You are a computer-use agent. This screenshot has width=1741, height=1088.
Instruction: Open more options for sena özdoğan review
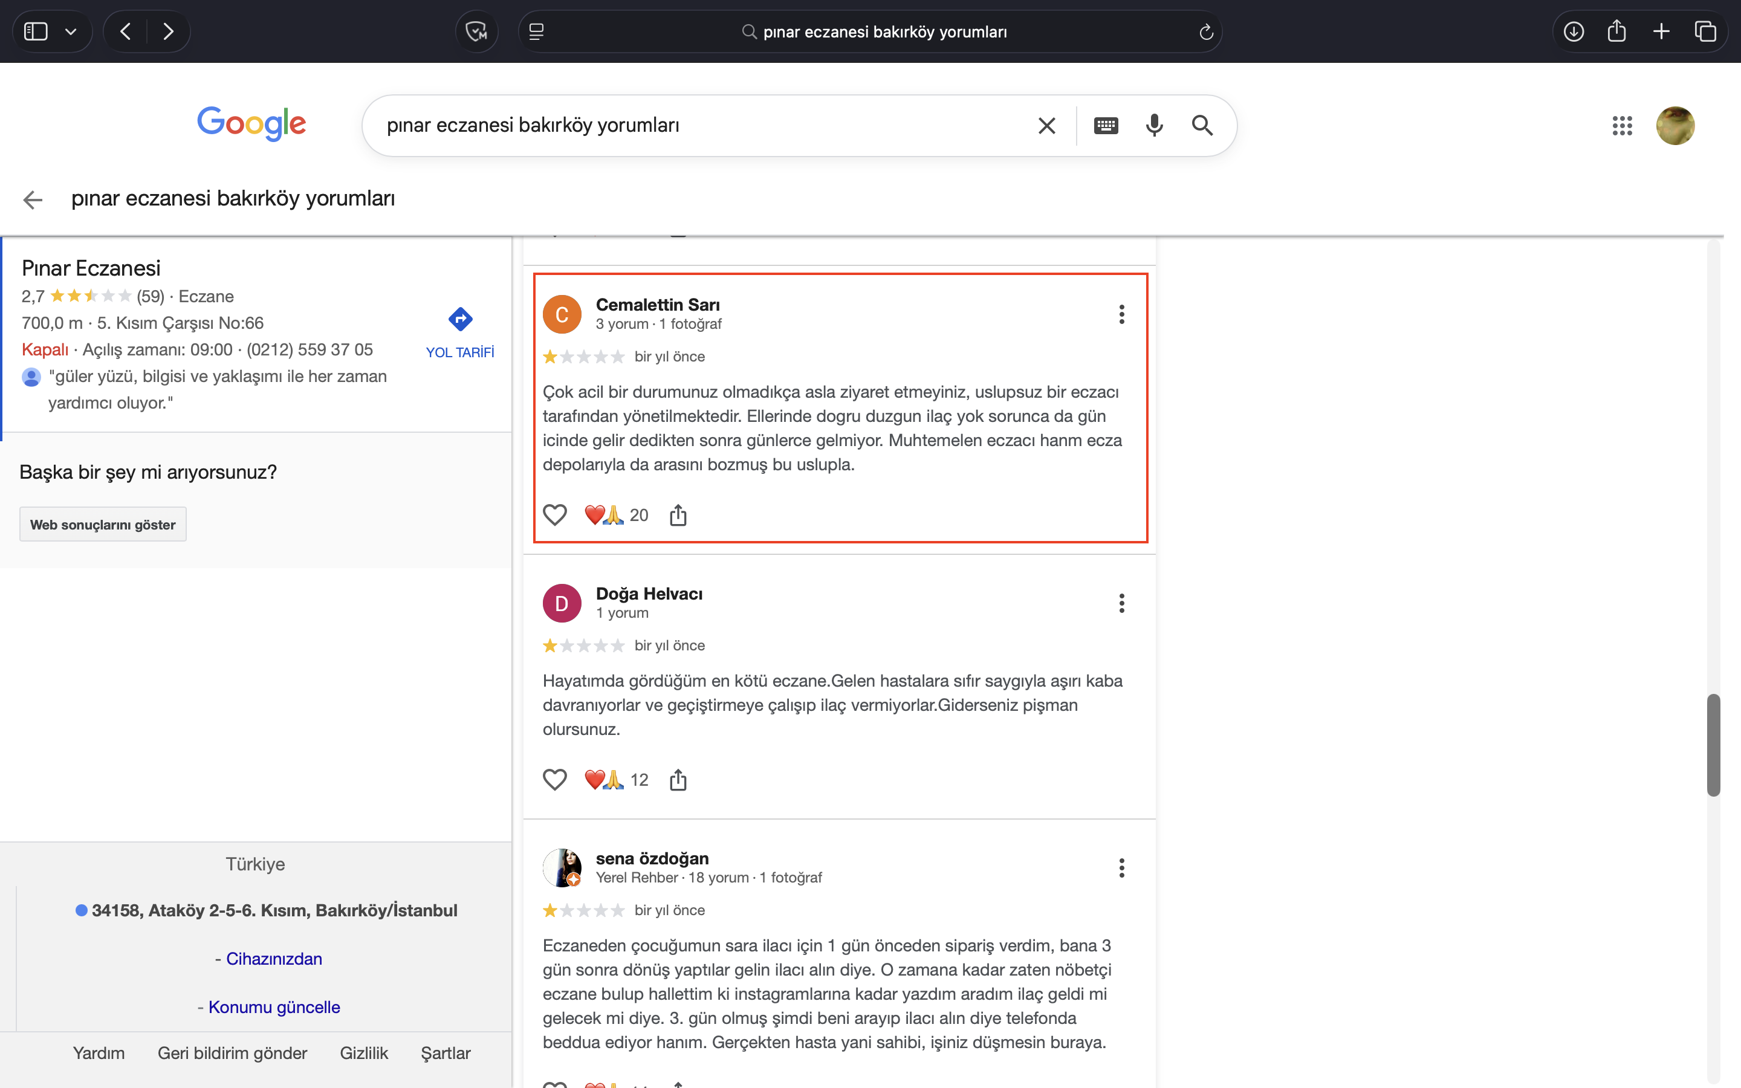coord(1121,869)
